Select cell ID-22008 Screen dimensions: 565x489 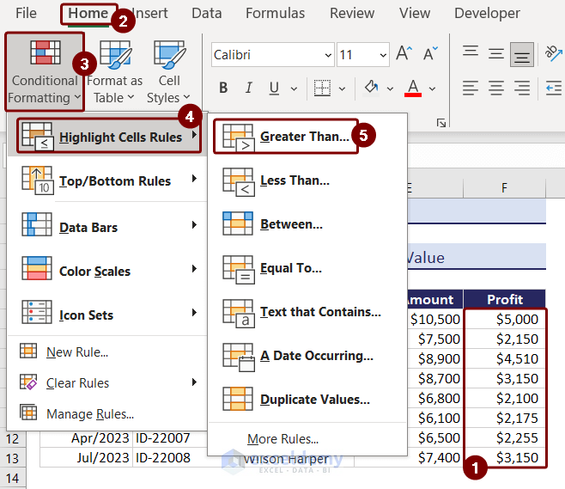[170, 458]
